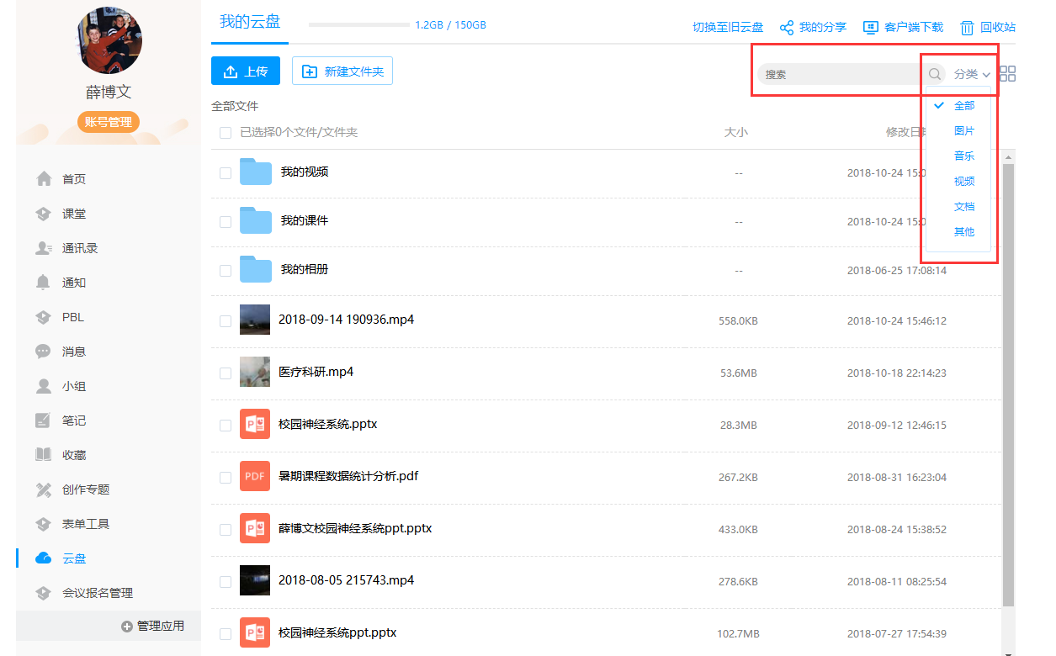Click the 管理应用 text label
This screenshot has height=656, width=1056.
[x=161, y=626]
